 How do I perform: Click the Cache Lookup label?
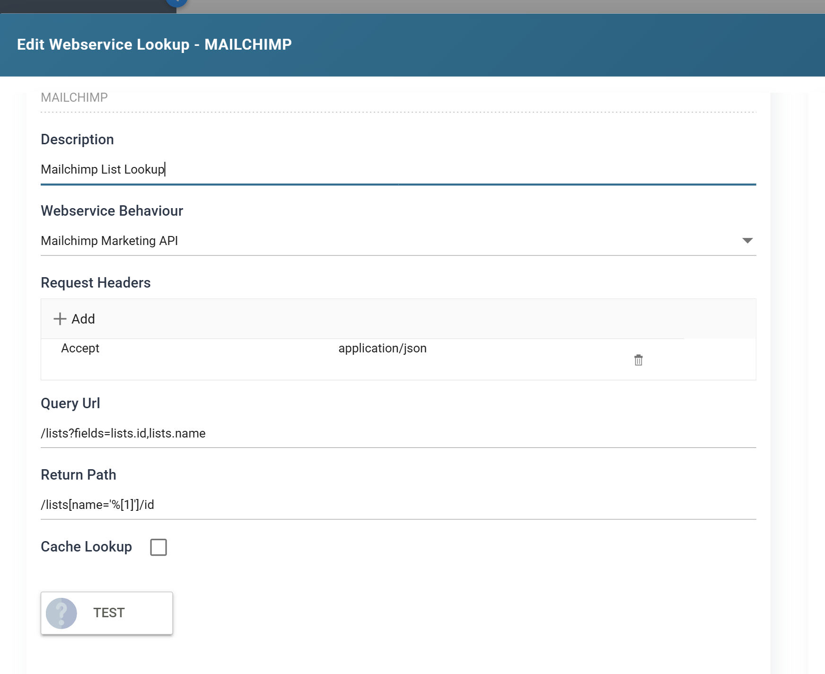tap(87, 547)
